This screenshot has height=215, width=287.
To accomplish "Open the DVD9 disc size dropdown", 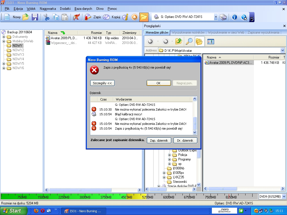I will [284, 197].
